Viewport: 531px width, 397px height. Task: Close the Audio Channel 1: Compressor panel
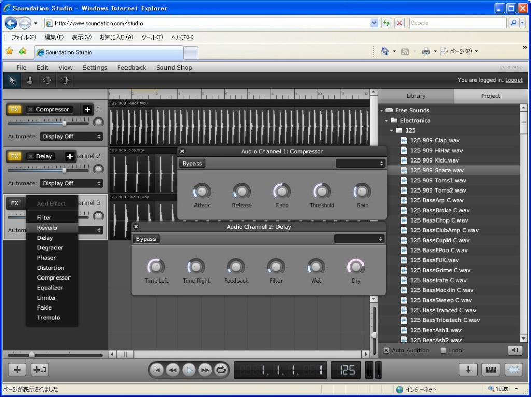182,151
